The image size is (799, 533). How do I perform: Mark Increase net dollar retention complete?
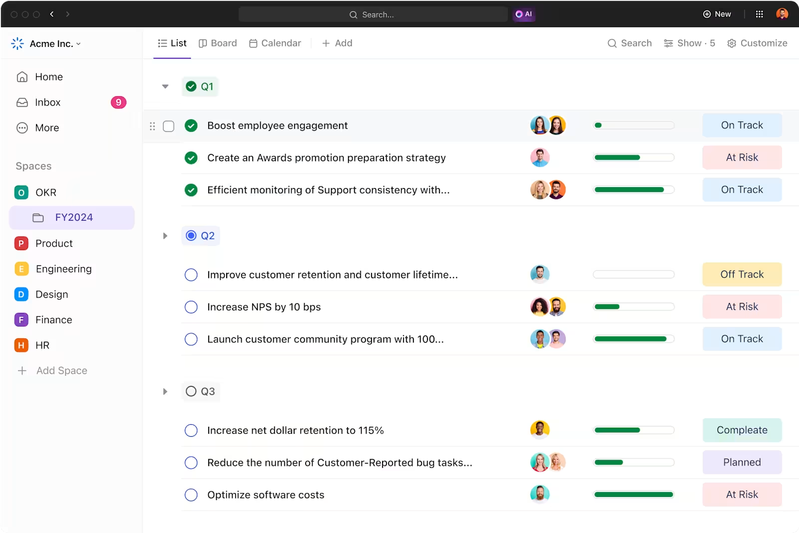191,431
